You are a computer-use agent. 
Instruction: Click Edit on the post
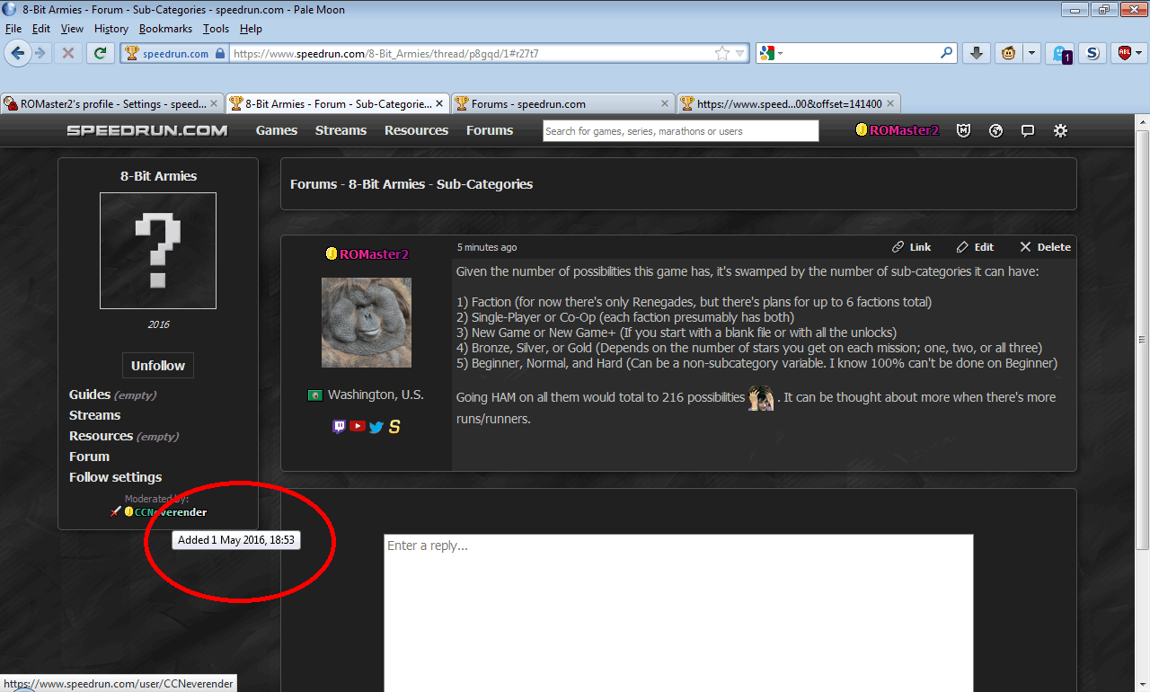975,247
